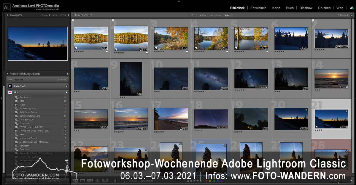Click the Flickr logo icon
The image size is (356, 185).
click(x=10, y=92)
